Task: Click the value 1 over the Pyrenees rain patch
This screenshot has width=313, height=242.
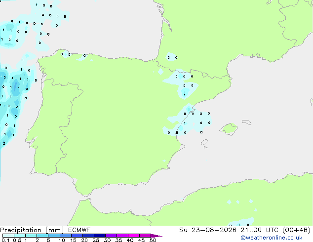Action: tap(185, 95)
